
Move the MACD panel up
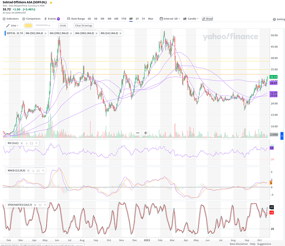[43, 171]
